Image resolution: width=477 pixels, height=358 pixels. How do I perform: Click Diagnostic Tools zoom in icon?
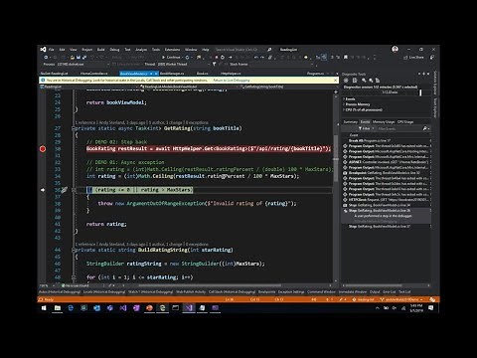[x=364, y=81]
